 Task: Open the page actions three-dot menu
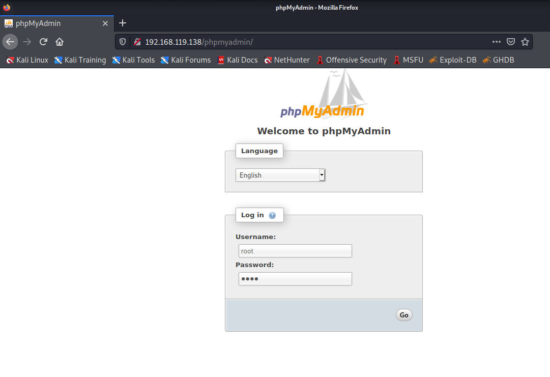(497, 42)
